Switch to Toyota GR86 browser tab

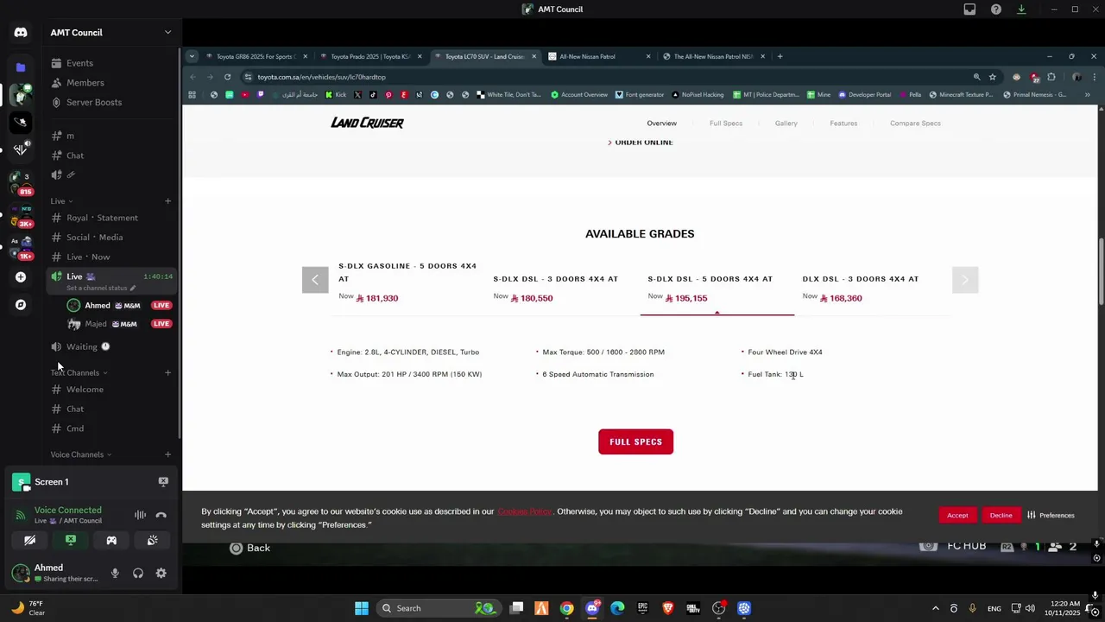click(x=256, y=57)
